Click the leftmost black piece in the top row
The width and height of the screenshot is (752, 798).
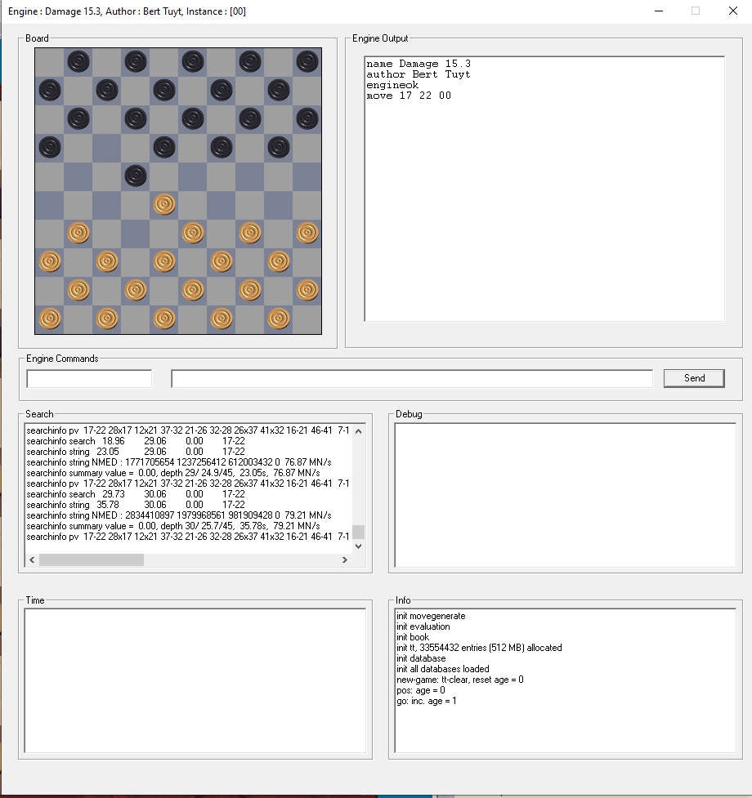tap(78, 60)
